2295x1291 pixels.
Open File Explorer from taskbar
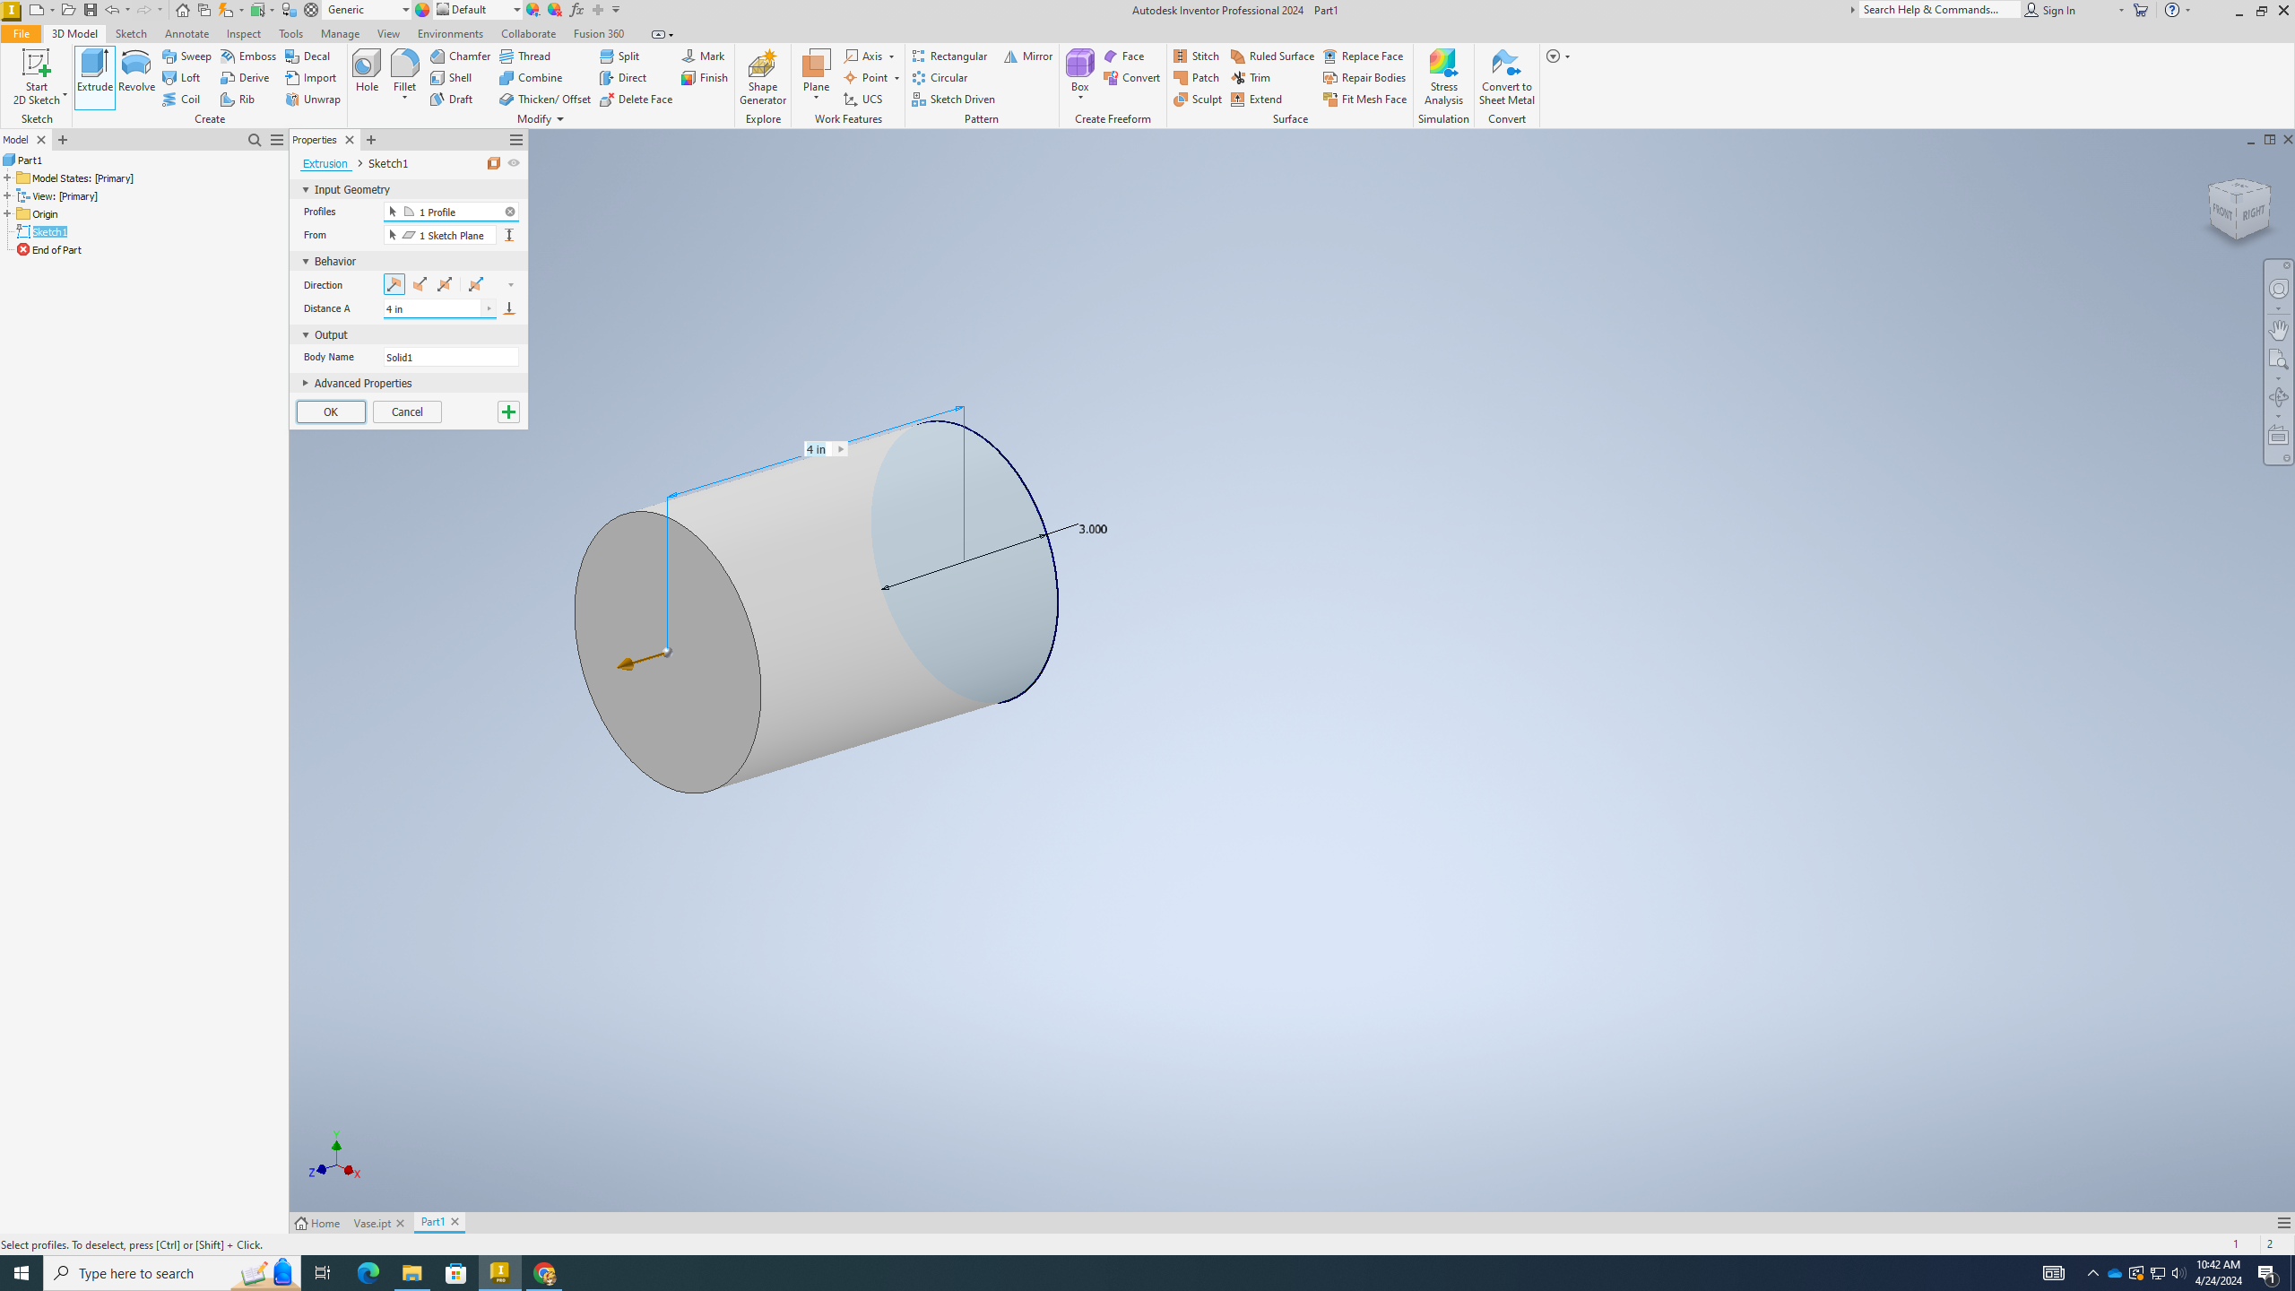(412, 1273)
